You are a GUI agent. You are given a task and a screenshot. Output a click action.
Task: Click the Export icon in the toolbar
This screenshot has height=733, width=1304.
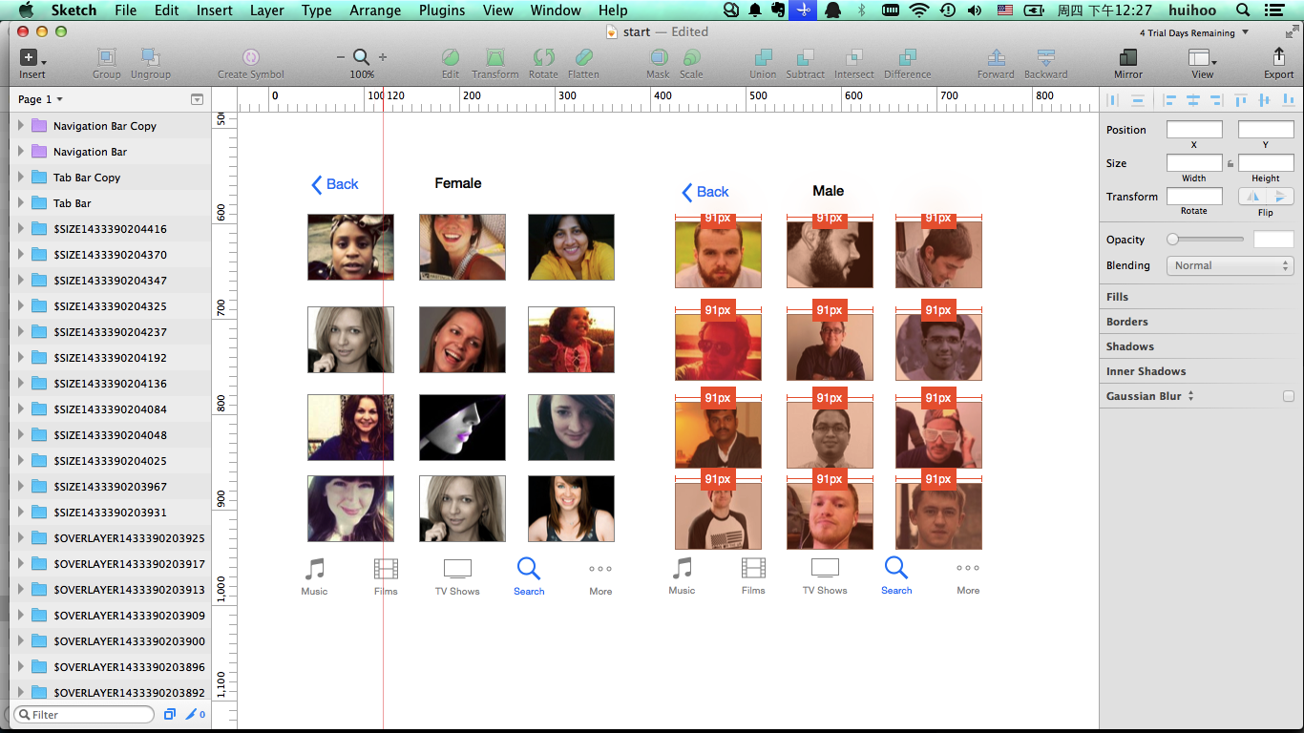pos(1278,59)
